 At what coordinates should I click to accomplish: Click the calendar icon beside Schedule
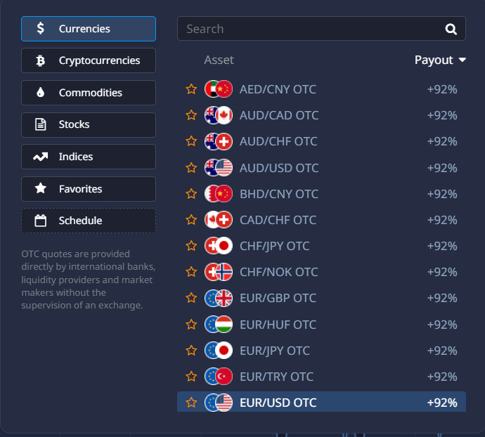pos(41,221)
